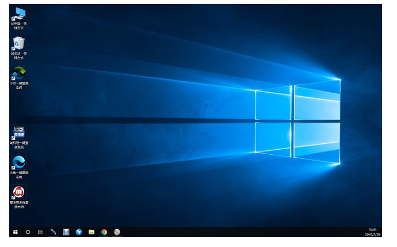Open the Windows Start menu

click(x=16, y=231)
